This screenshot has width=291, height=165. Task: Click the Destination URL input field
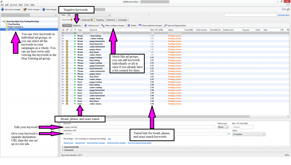[145, 134]
